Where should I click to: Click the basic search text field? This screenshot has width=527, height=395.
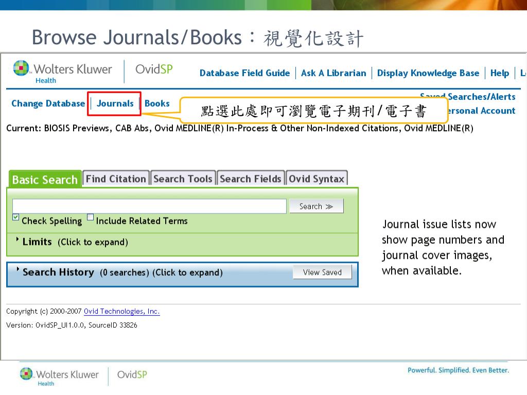click(149, 206)
